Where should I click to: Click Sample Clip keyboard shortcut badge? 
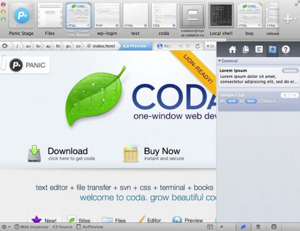290,95
